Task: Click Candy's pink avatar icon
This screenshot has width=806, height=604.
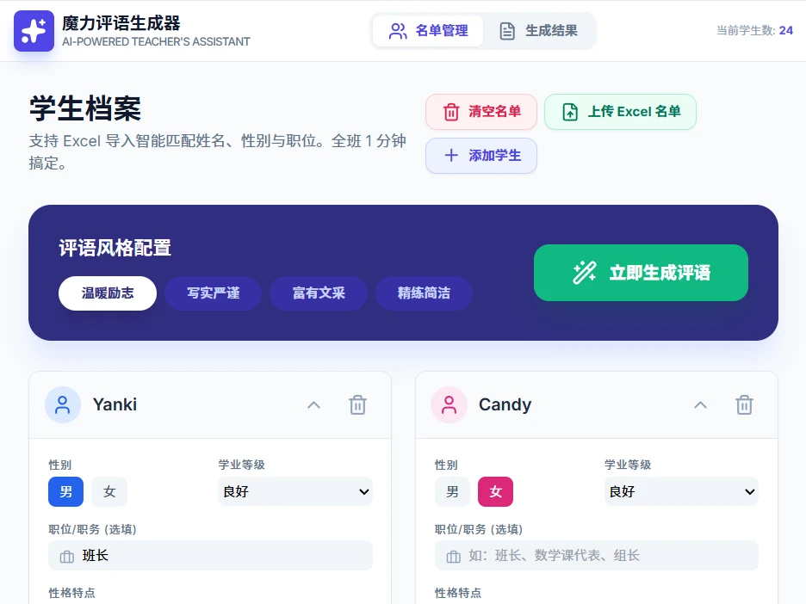Action: tap(449, 405)
